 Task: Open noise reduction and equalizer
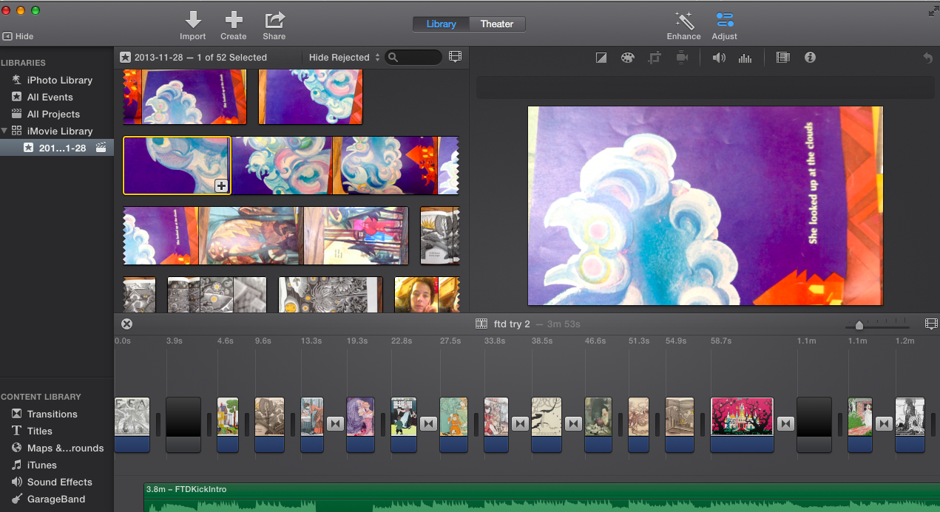tap(745, 58)
